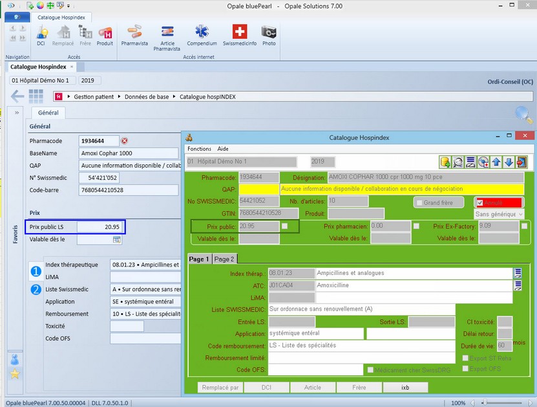537x407 pixels.
Task: Toggle checkbox next to Prix pharmacien value
Action: [416, 226]
